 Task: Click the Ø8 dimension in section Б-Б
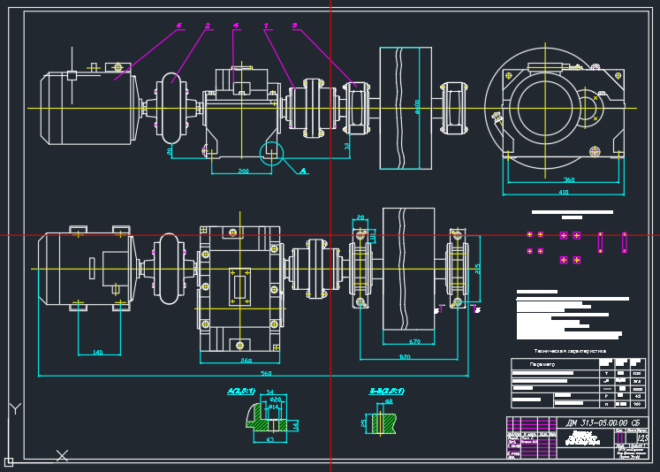pyautogui.click(x=389, y=401)
